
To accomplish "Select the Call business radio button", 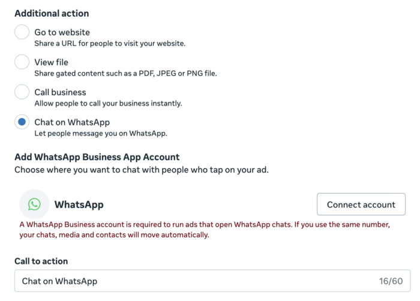I will pos(22,92).
